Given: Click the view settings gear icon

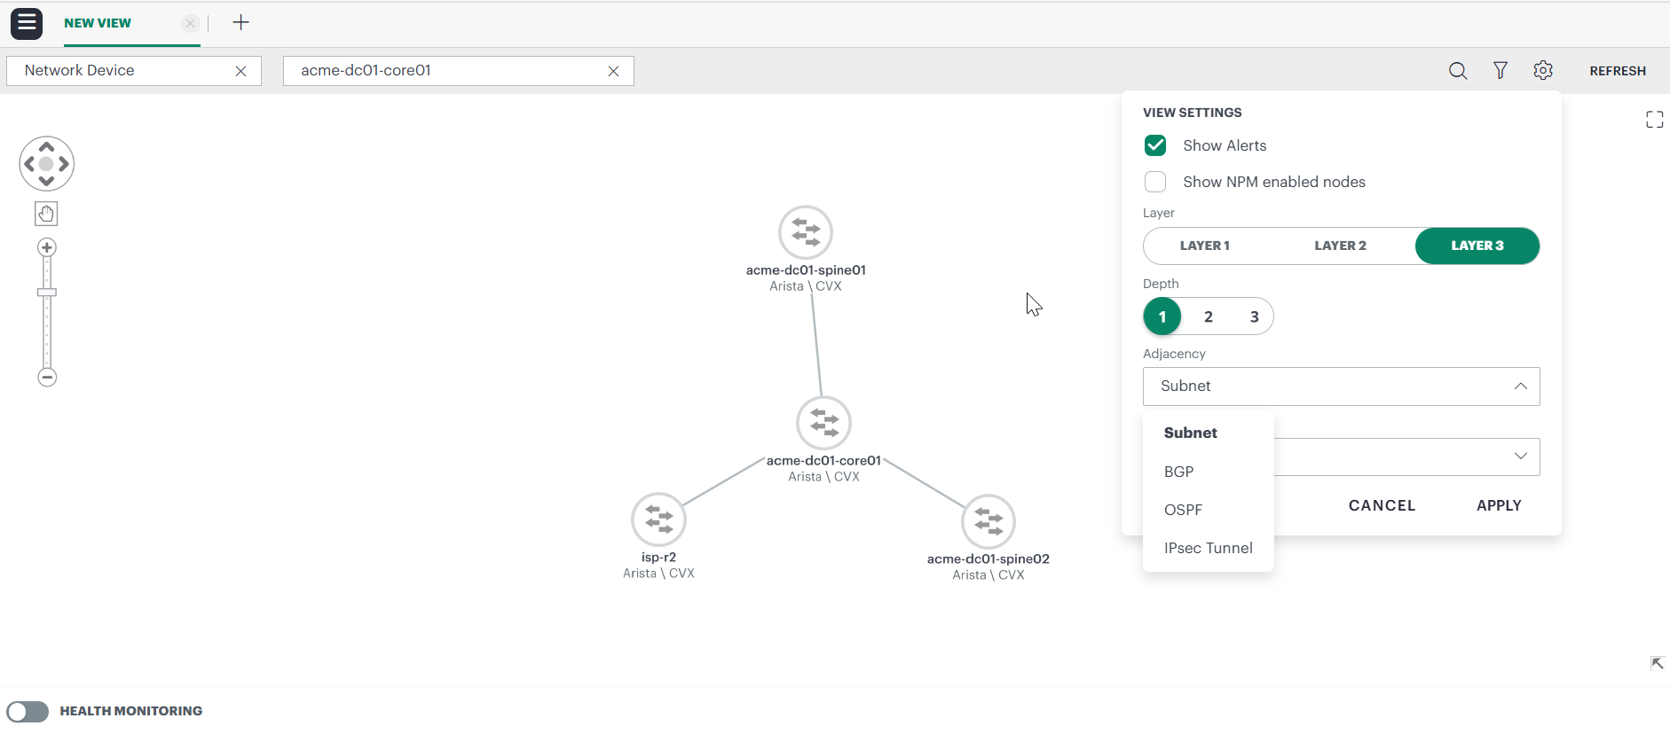Looking at the screenshot, I should [x=1543, y=71].
